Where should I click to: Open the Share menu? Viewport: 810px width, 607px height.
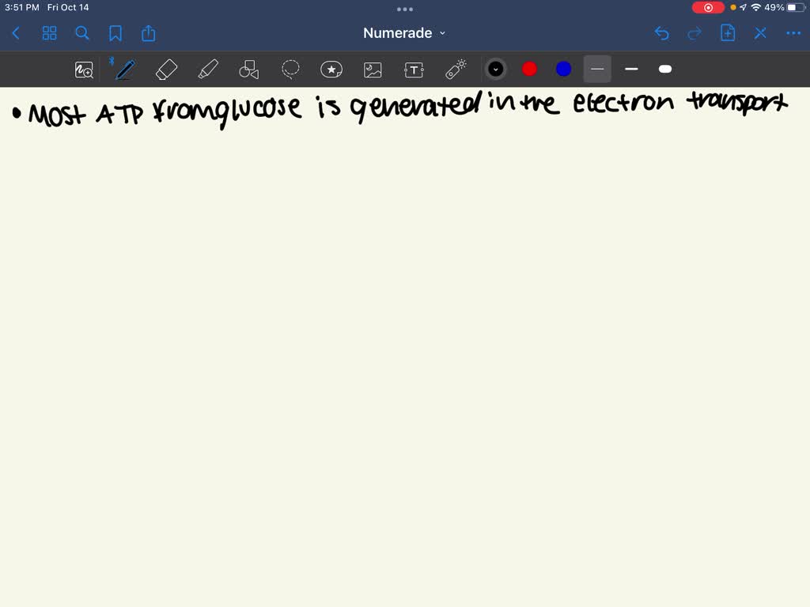(x=149, y=33)
